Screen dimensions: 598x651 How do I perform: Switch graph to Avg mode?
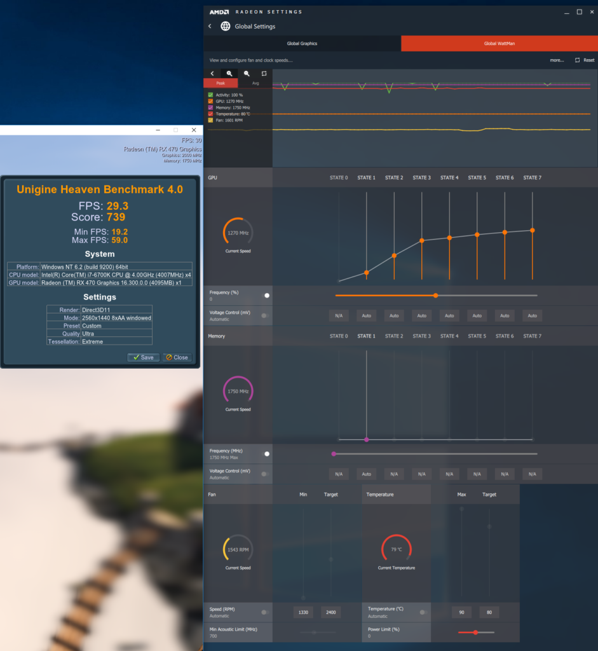click(x=255, y=83)
